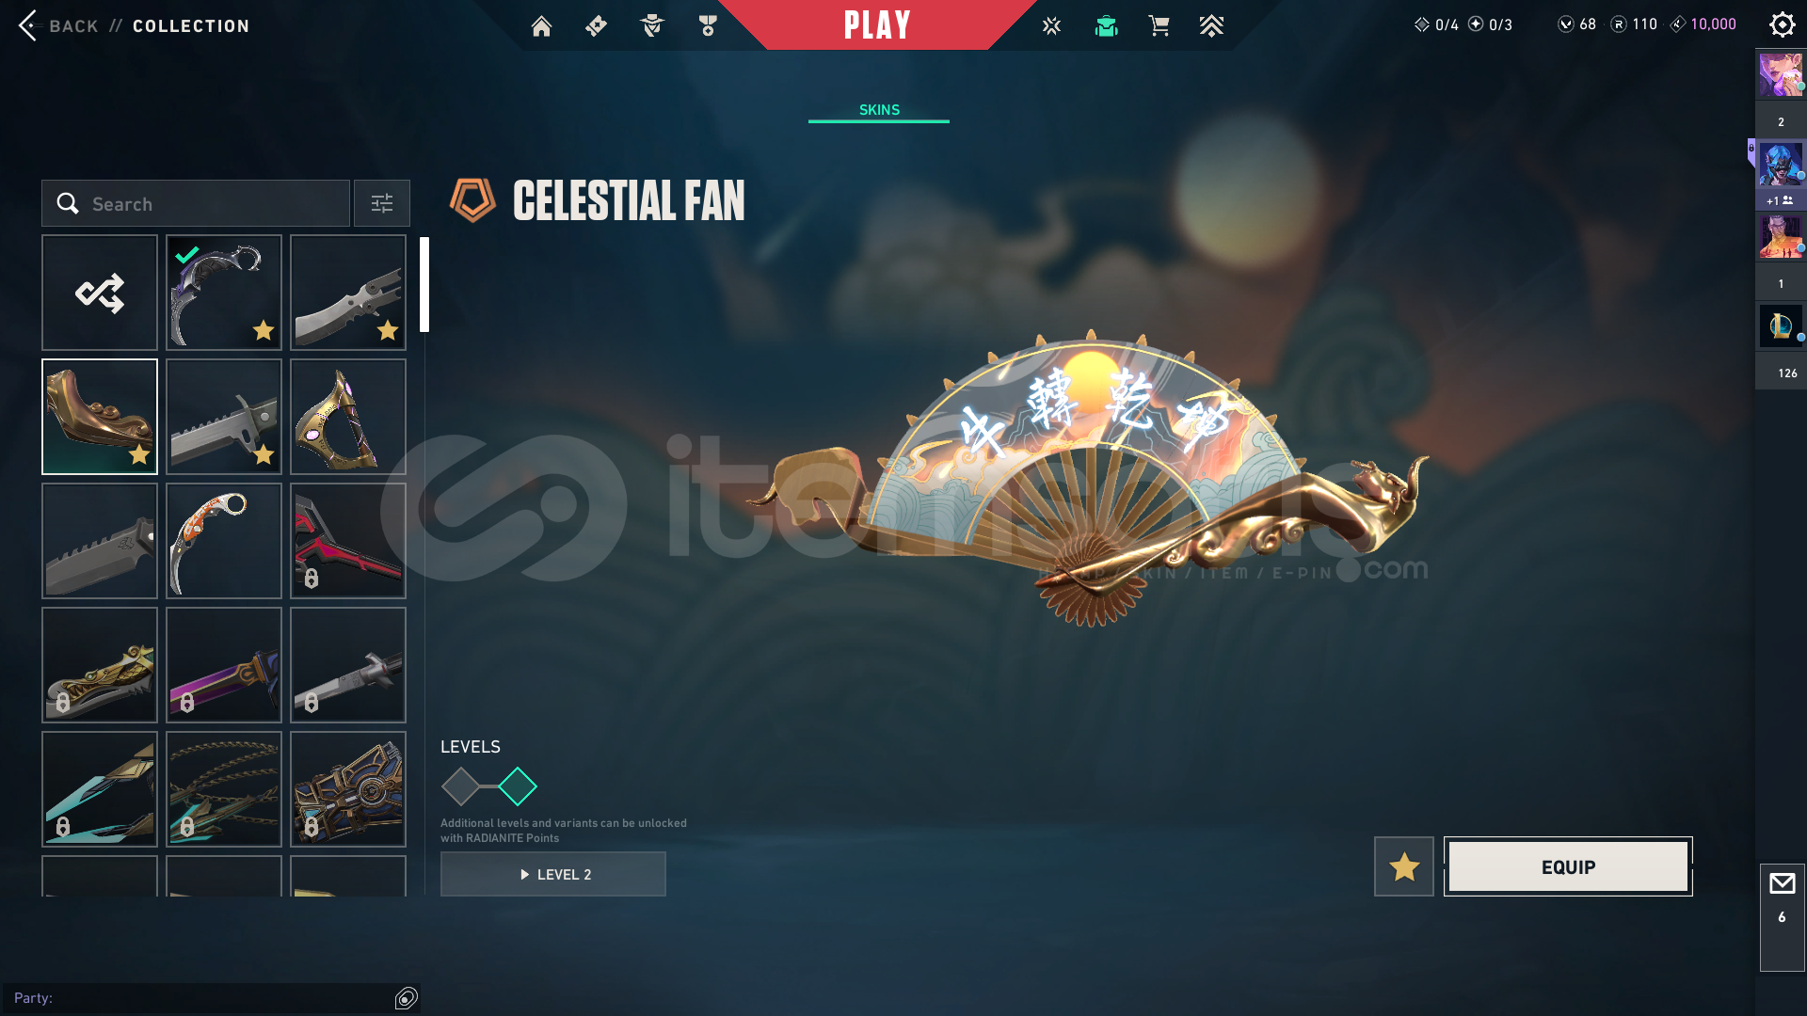
Task: Select the first skin level diamond
Action: tap(461, 786)
